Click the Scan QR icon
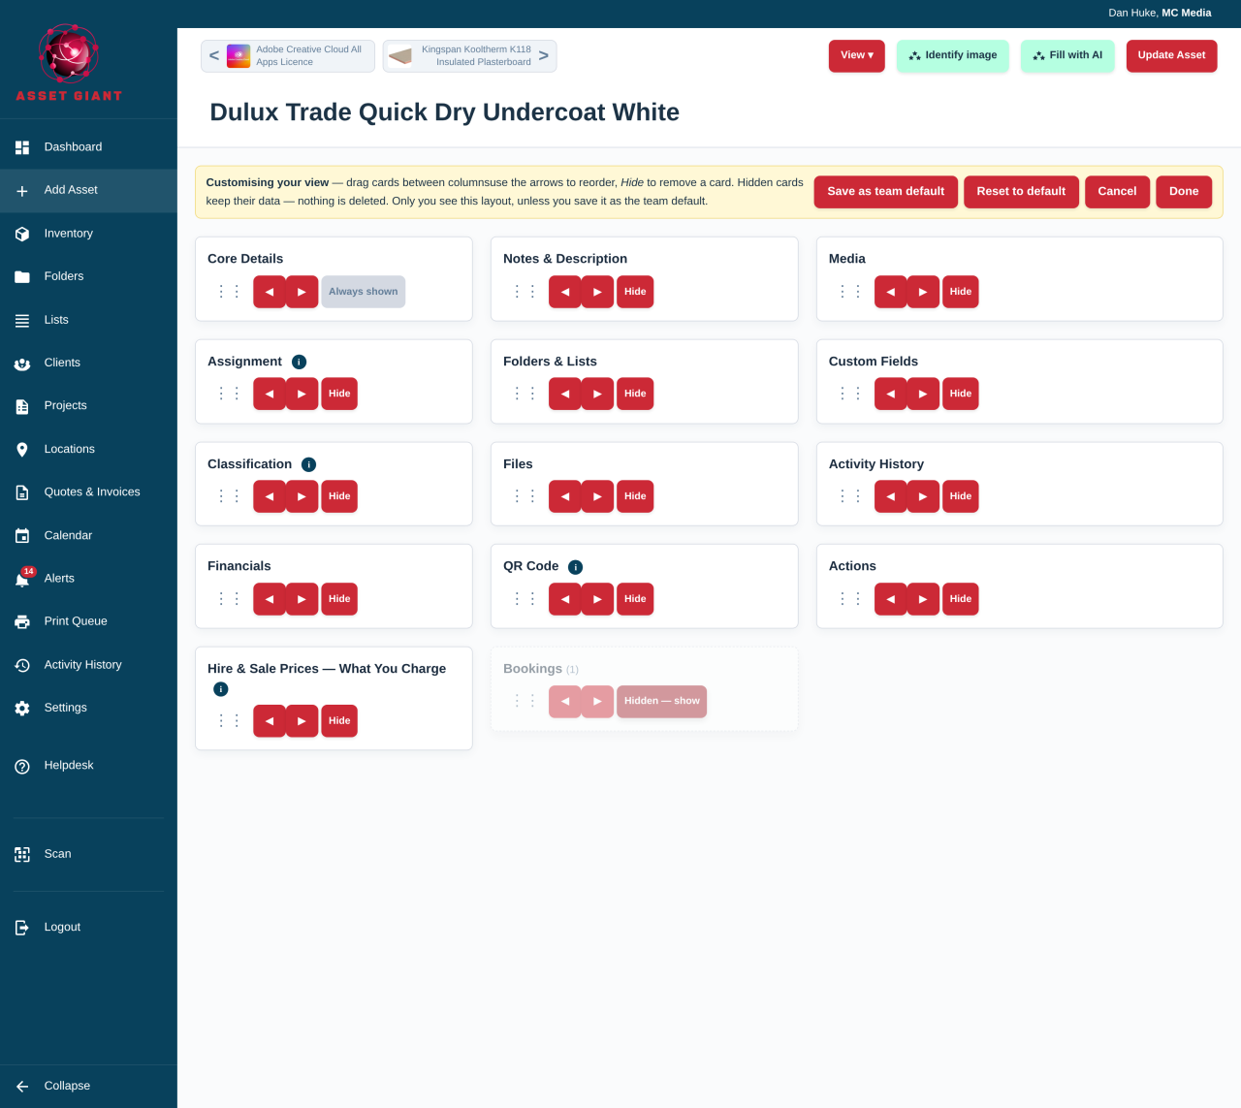The image size is (1241, 1108). click(22, 854)
